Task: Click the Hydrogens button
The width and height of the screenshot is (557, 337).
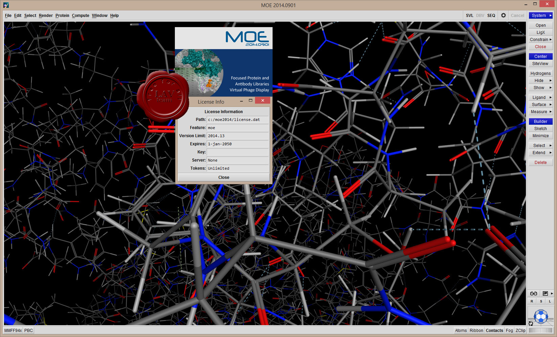Action: coord(541,73)
